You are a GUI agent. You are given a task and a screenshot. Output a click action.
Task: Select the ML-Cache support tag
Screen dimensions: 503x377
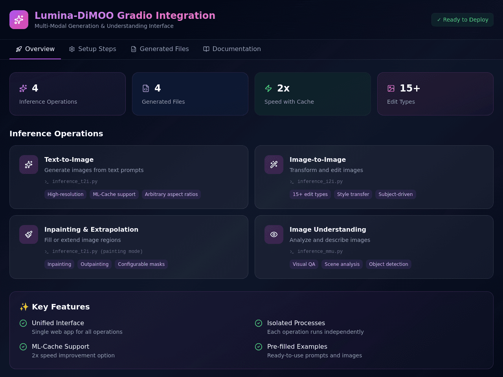pos(114,194)
